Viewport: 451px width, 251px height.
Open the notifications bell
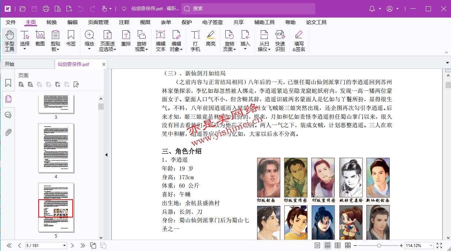[372, 9]
